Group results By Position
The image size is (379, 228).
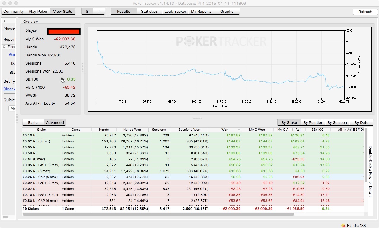click(313, 122)
